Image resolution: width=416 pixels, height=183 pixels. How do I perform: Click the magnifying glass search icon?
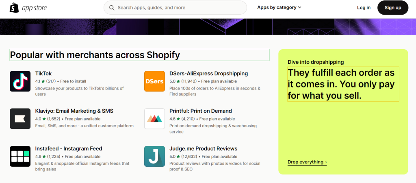[112, 8]
